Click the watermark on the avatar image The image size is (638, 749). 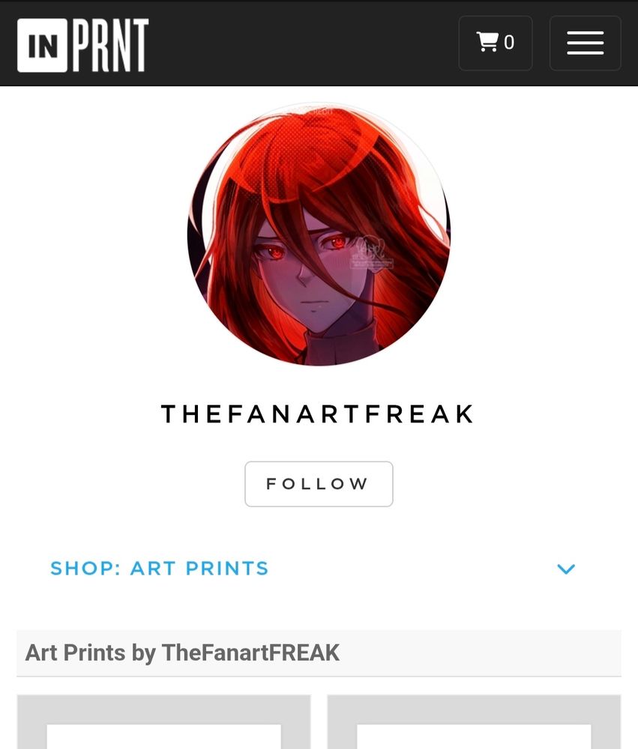pos(372,254)
